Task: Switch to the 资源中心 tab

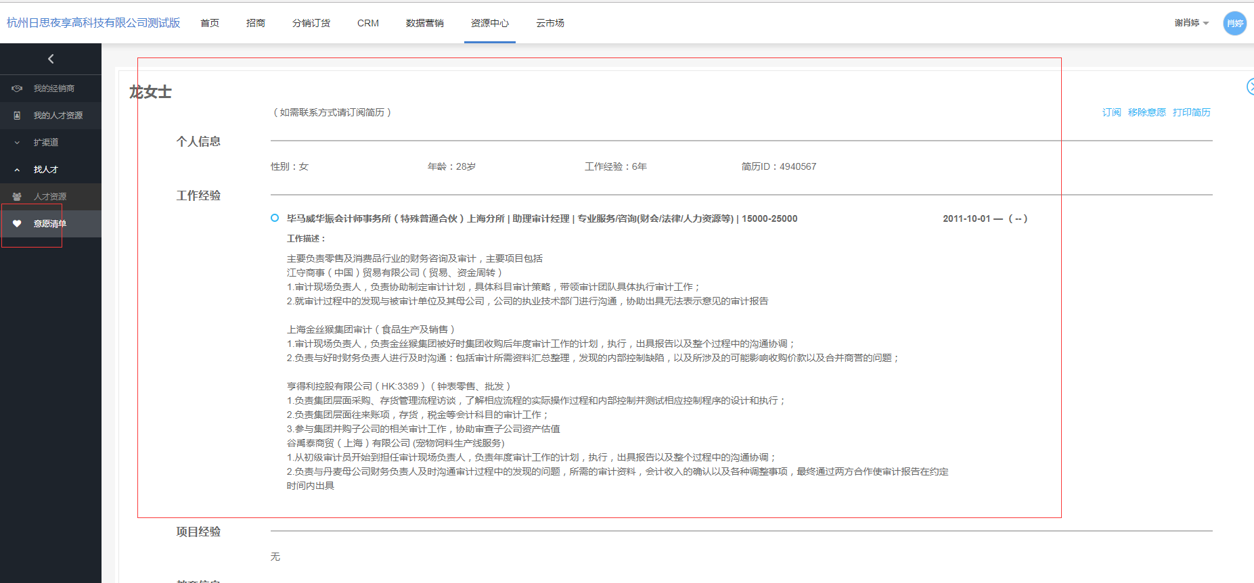Action: [489, 23]
